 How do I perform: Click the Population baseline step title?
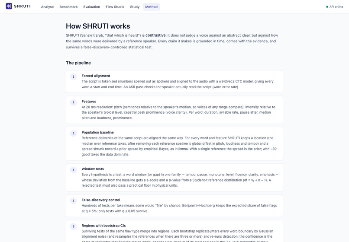pyautogui.click(x=97, y=132)
